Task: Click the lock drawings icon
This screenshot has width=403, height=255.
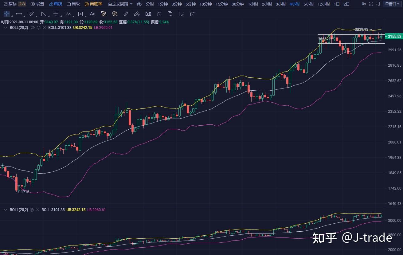Action: (x=159, y=14)
